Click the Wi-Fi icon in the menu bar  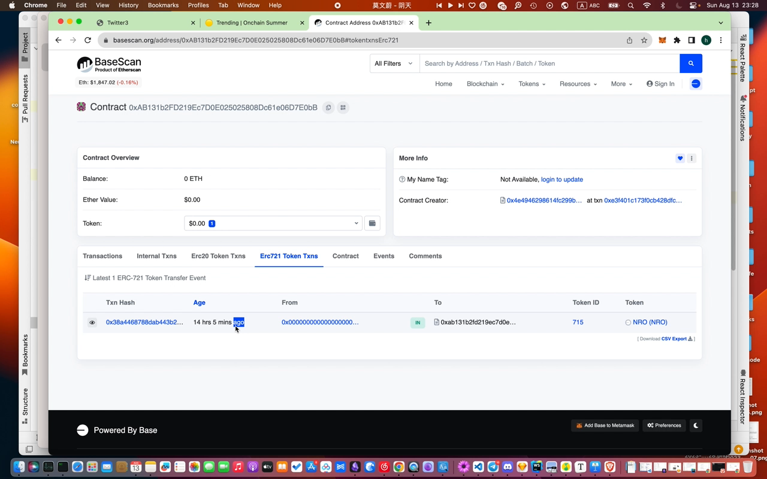[647, 5]
